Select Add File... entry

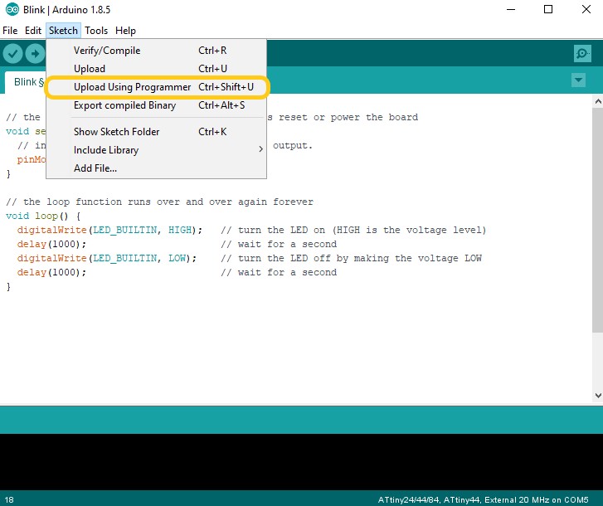coord(156,168)
